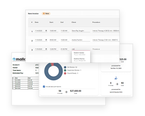Click the $0 total value
145x116 pixels.
[x=122, y=83]
